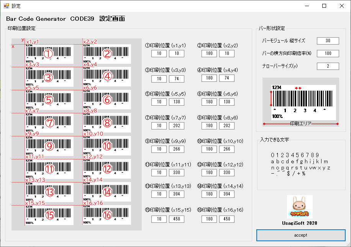
Task: Focus the y12 field showing 330
Action: 227,172
